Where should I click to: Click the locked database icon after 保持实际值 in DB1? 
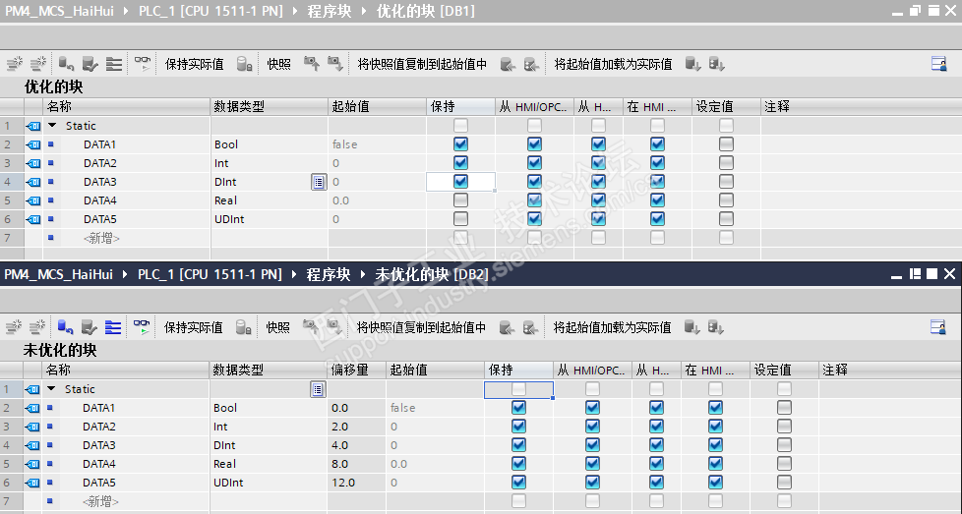[x=244, y=64]
